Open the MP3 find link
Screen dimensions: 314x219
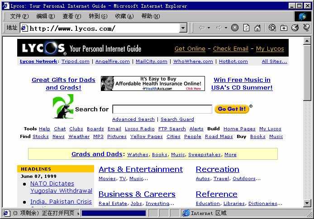tap(98, 137)
